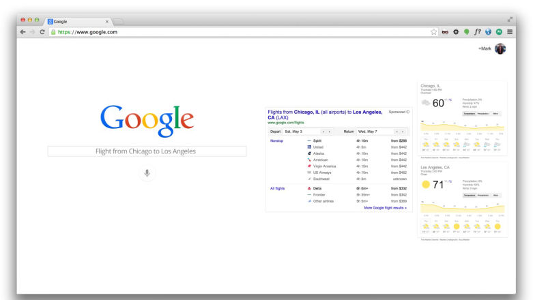Click the browser forward arrow
Image resolution: width=533 pixels, height=300 pixels.
tap(32, 32)
